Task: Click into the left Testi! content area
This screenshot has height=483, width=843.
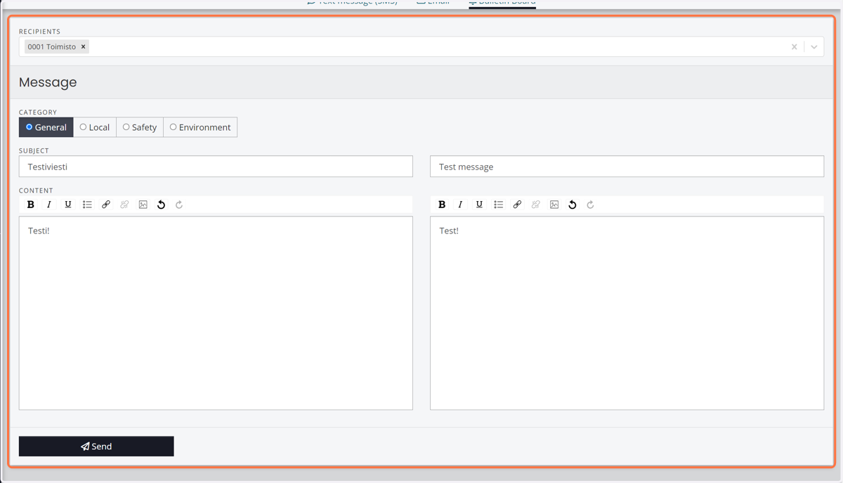Action: 216,313
